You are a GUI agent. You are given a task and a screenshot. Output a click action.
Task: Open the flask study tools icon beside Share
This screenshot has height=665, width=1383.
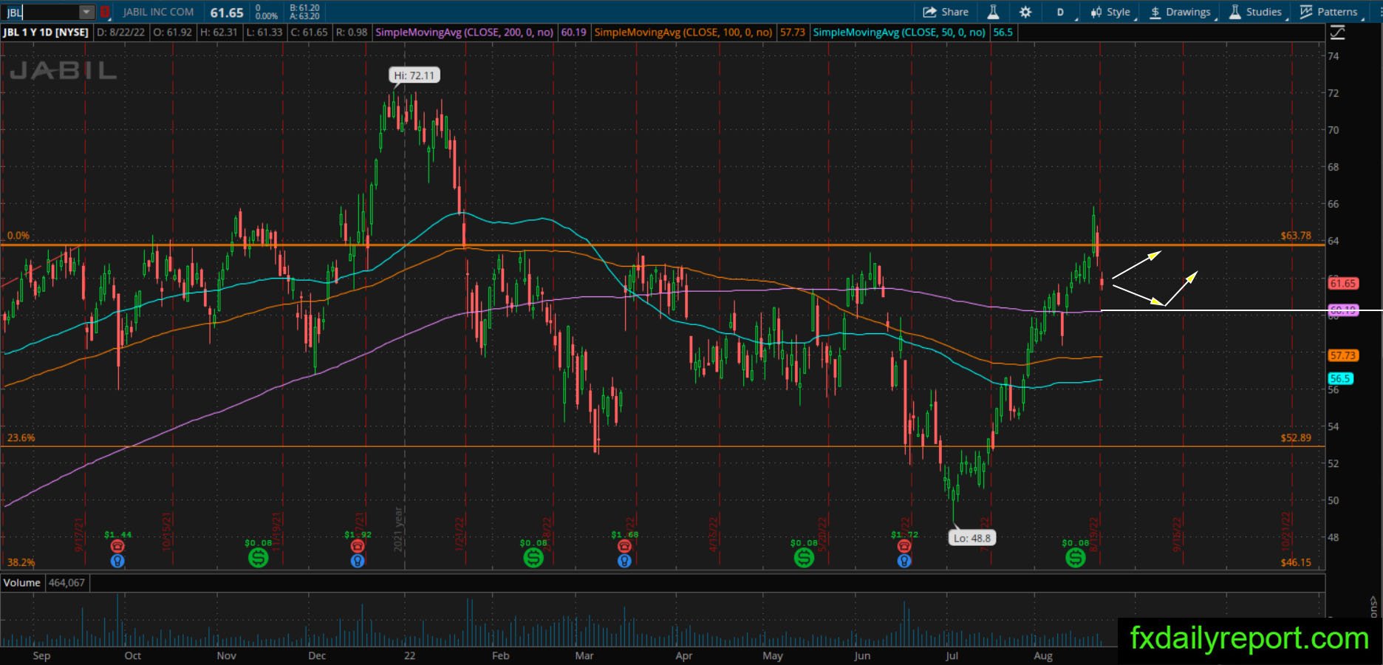[993, 12]
